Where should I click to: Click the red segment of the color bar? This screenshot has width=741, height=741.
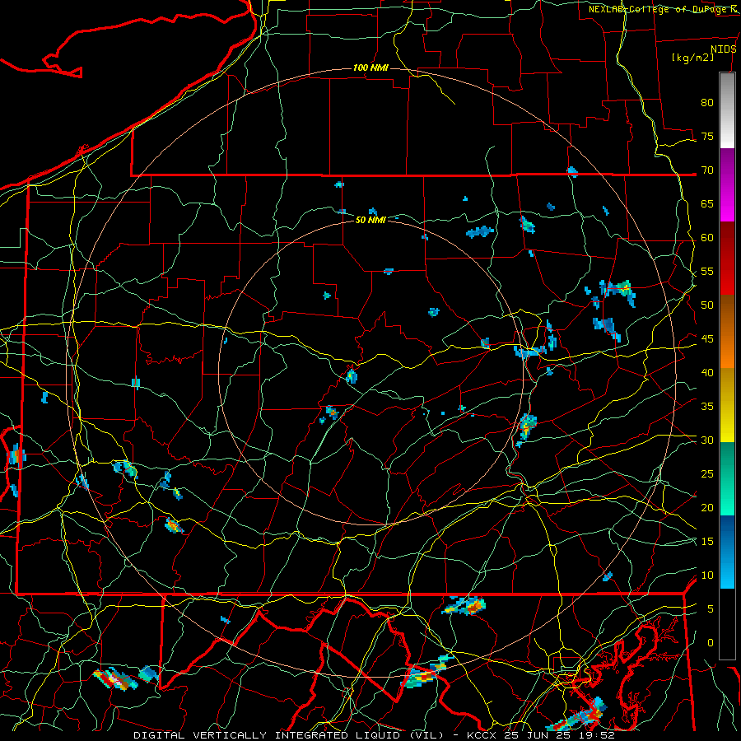[x=727, y=259]
